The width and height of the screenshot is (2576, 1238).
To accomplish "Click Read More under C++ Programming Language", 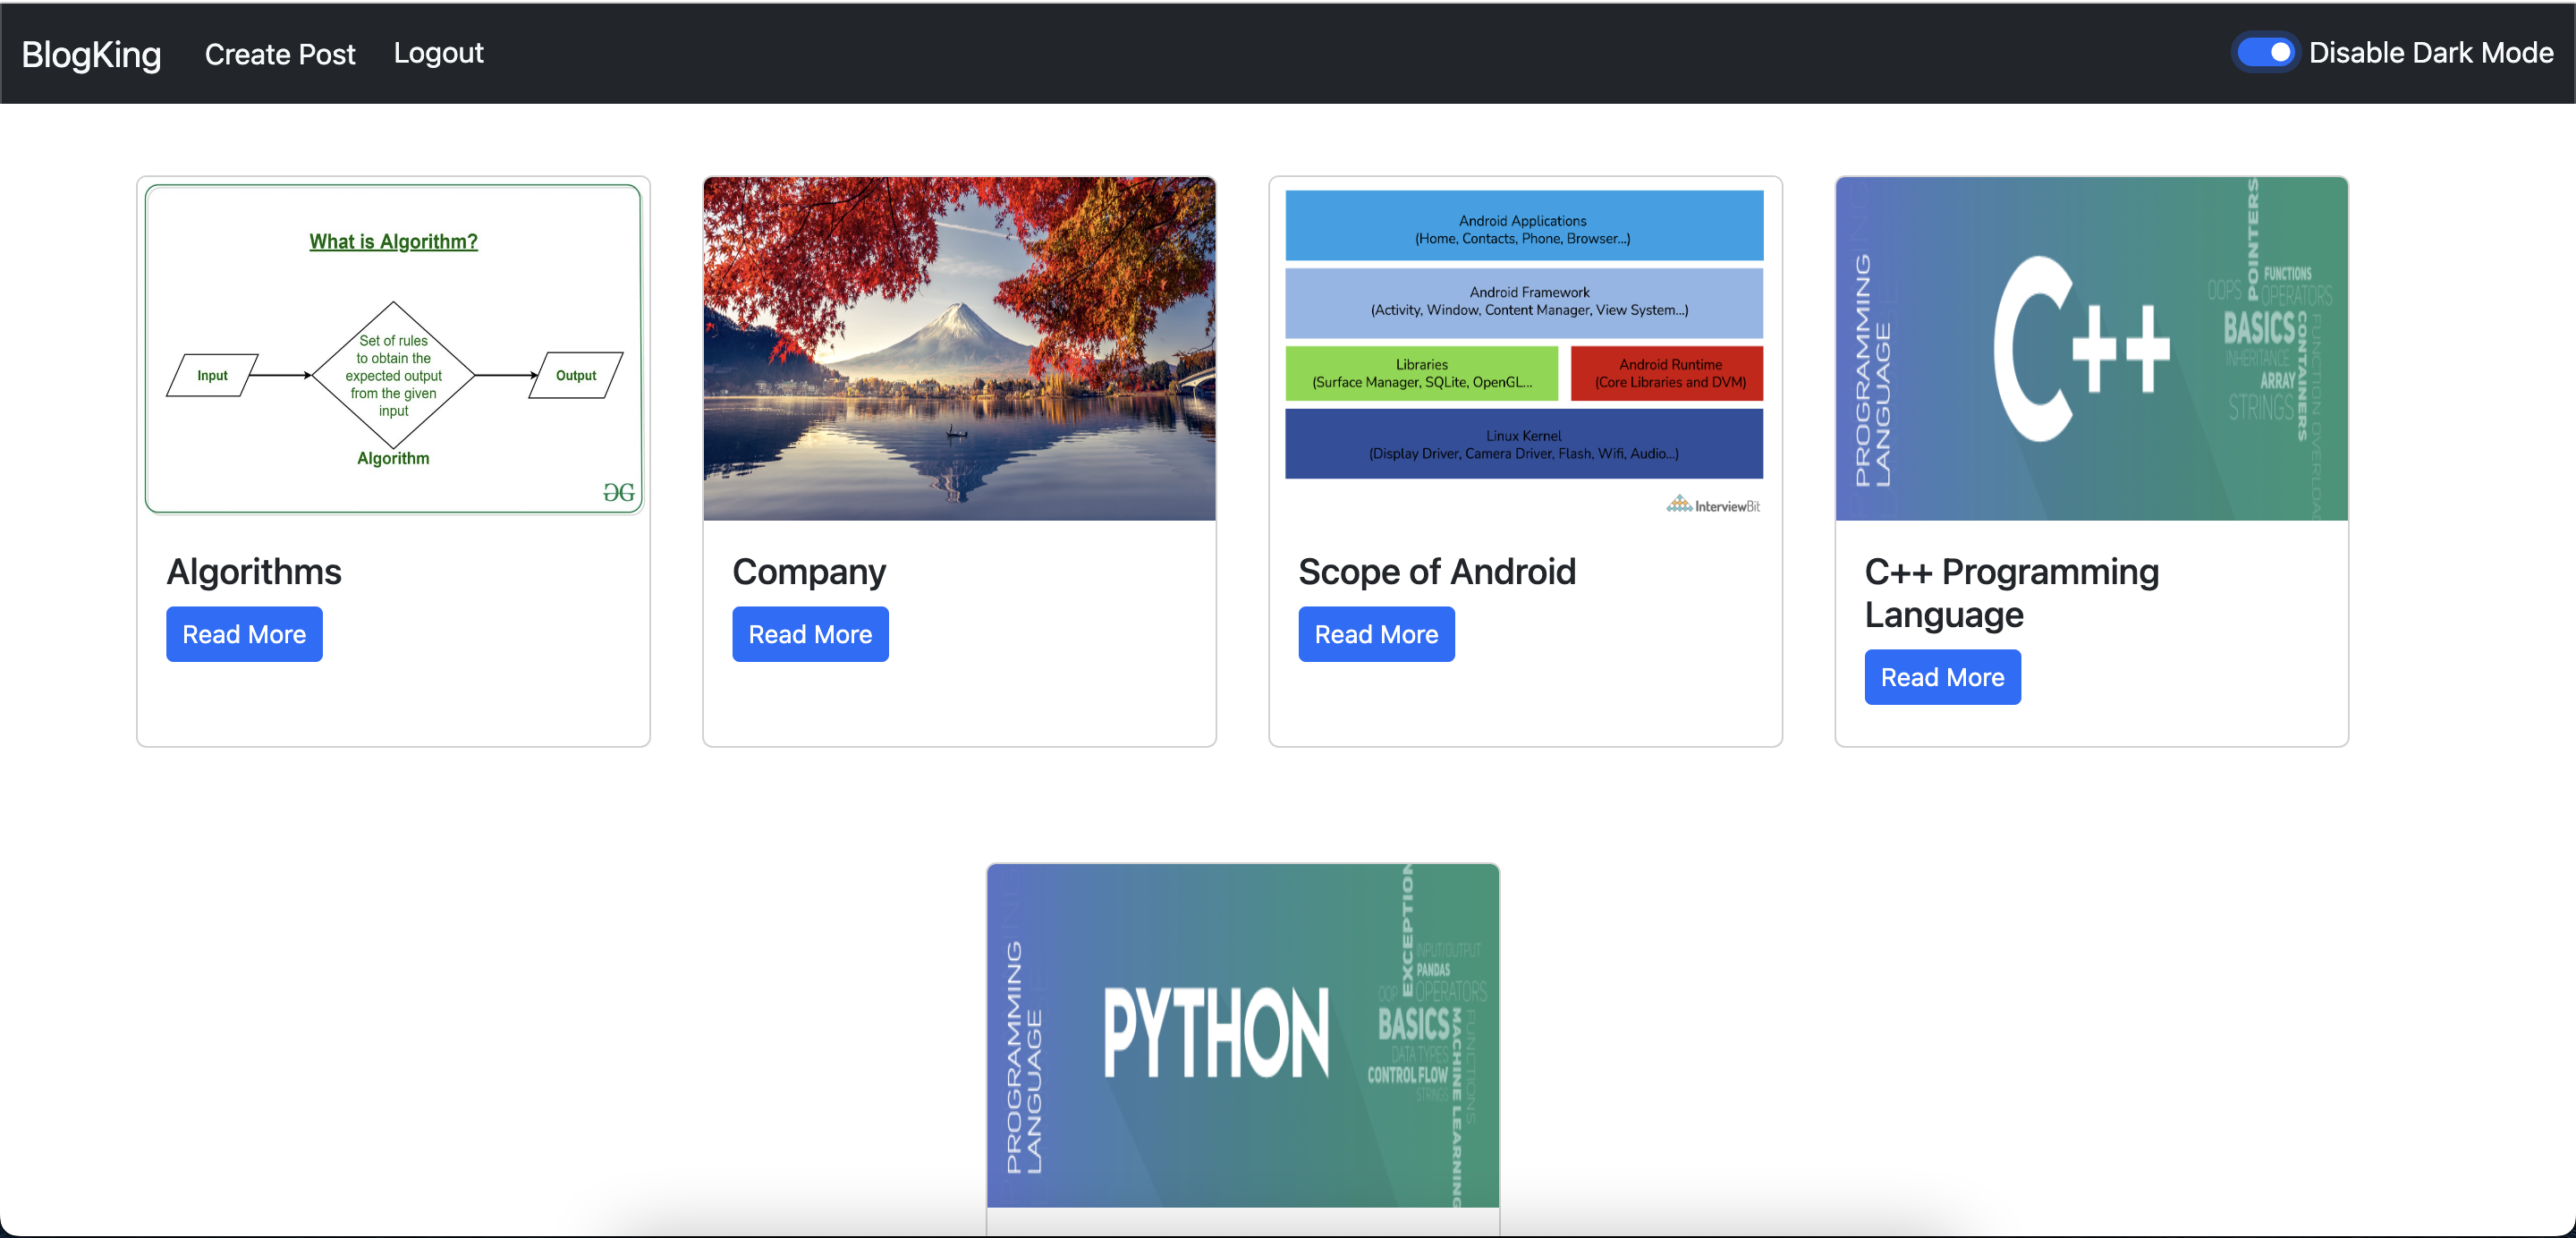I will click(1942, 677).
